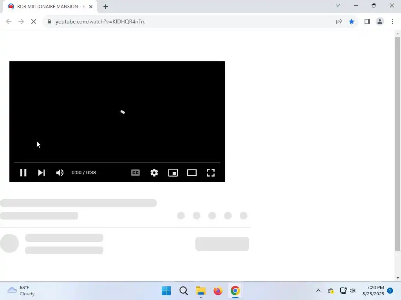View site information lock icon

click(49, 21)
